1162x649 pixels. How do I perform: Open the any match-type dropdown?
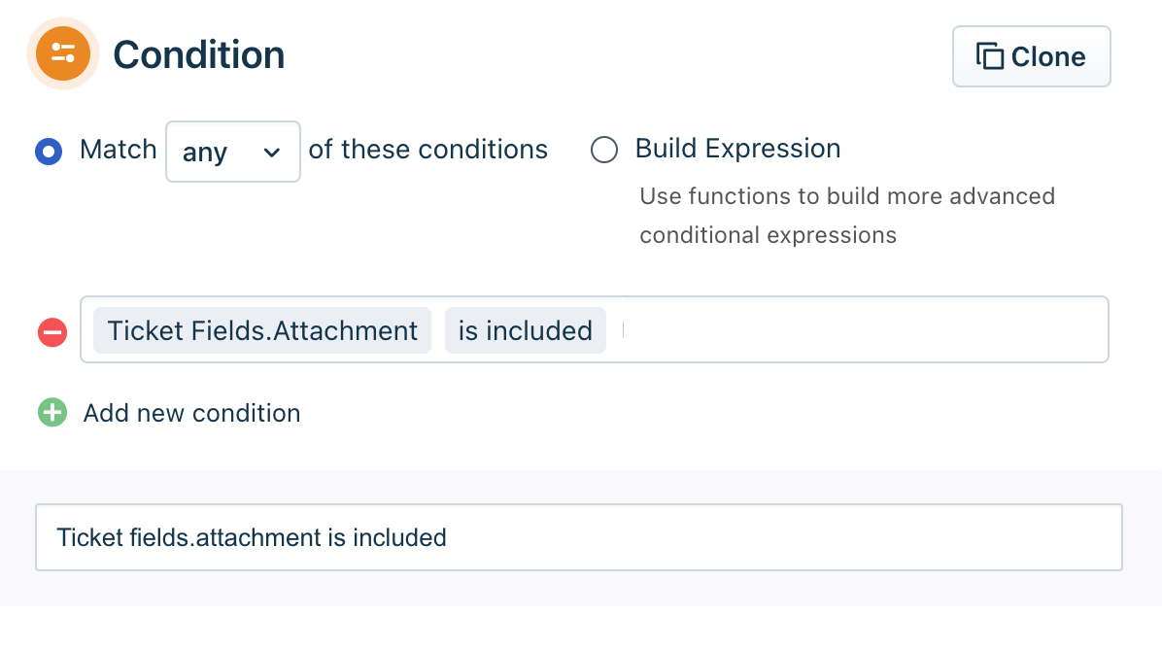233,152
